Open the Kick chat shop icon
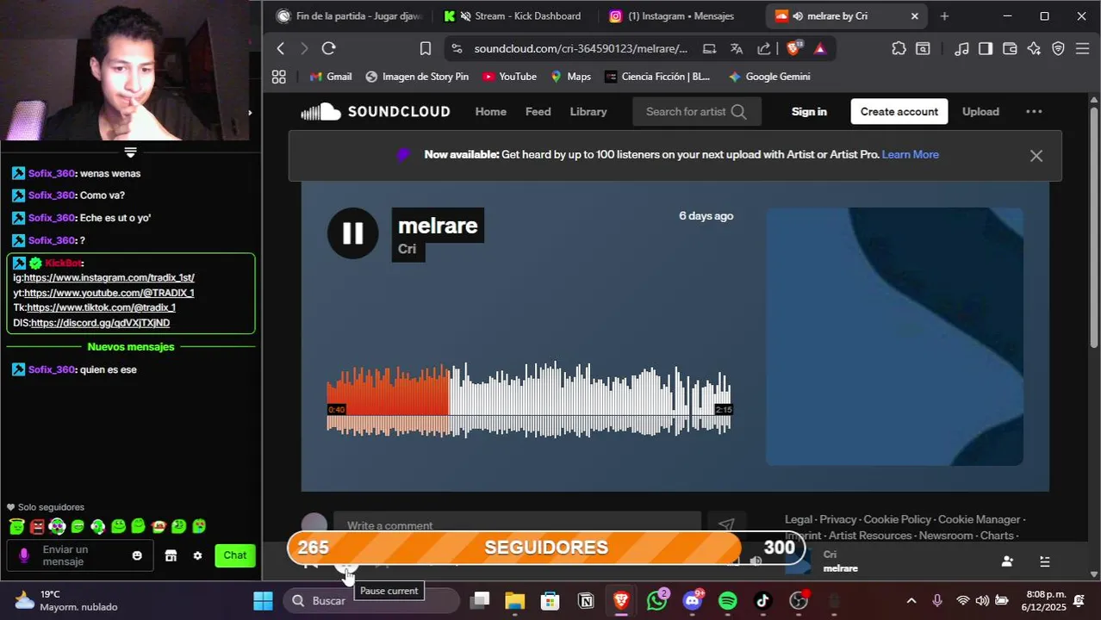The height and width of the screenshot is (620, 1101). tap(171, 556)
